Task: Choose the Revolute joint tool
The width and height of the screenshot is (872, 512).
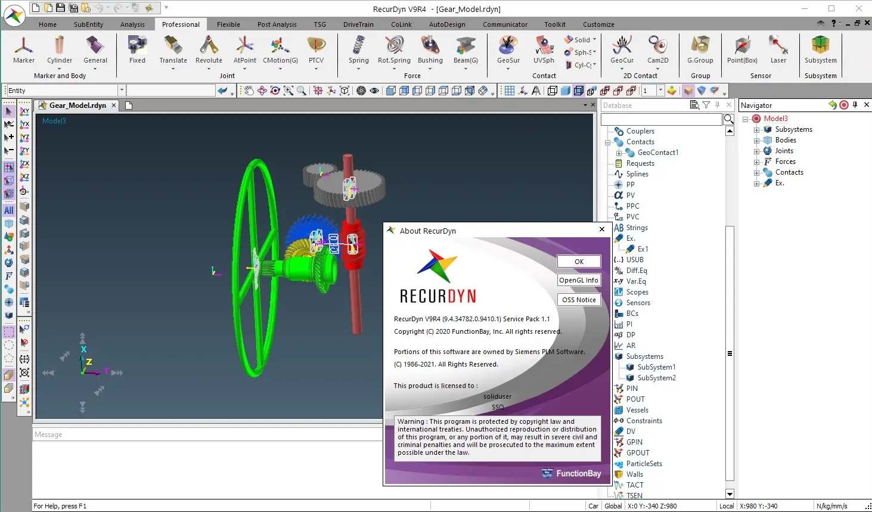Action: pos(209,49)
